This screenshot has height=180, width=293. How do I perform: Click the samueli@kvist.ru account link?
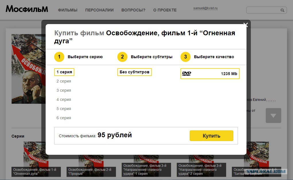point(205,9)
